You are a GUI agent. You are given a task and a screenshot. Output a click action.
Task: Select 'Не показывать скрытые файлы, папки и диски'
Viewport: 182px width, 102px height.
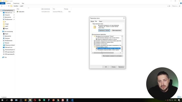(x=96, y=48)
